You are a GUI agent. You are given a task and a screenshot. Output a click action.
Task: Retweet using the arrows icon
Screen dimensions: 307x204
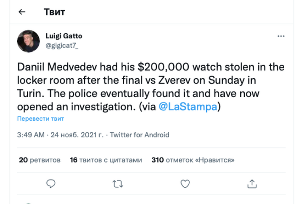click(x=117, y=183)
